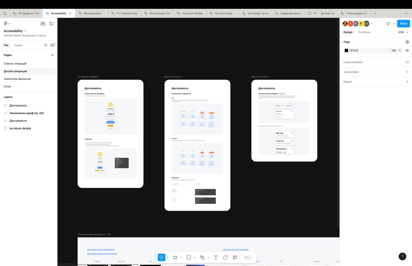412x266 pixels.
Task: Open page Список операций
Action: click(x=15, y=64)
